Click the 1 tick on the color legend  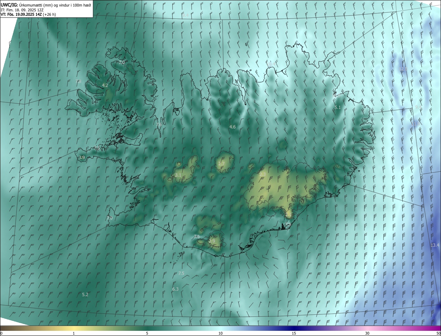click(x=74, y=333)
